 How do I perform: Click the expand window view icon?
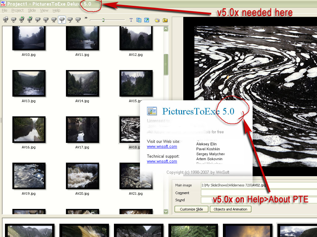[x=146, y=20]
